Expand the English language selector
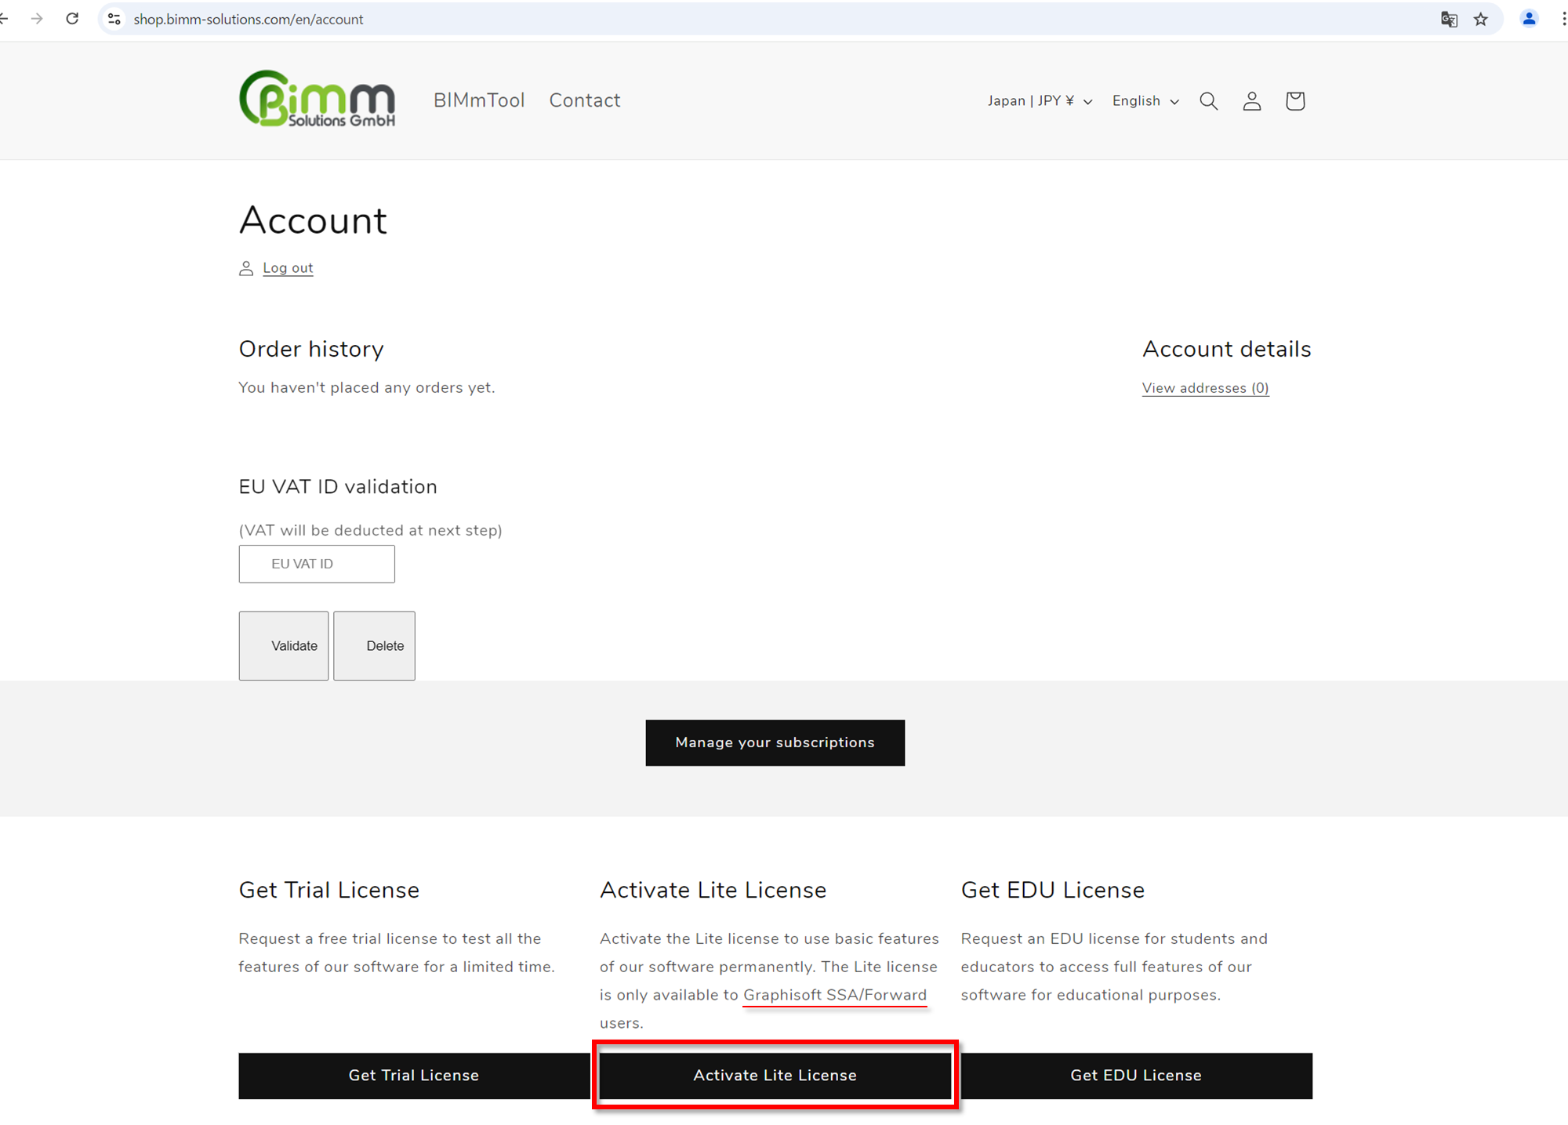 [1145, 101]
